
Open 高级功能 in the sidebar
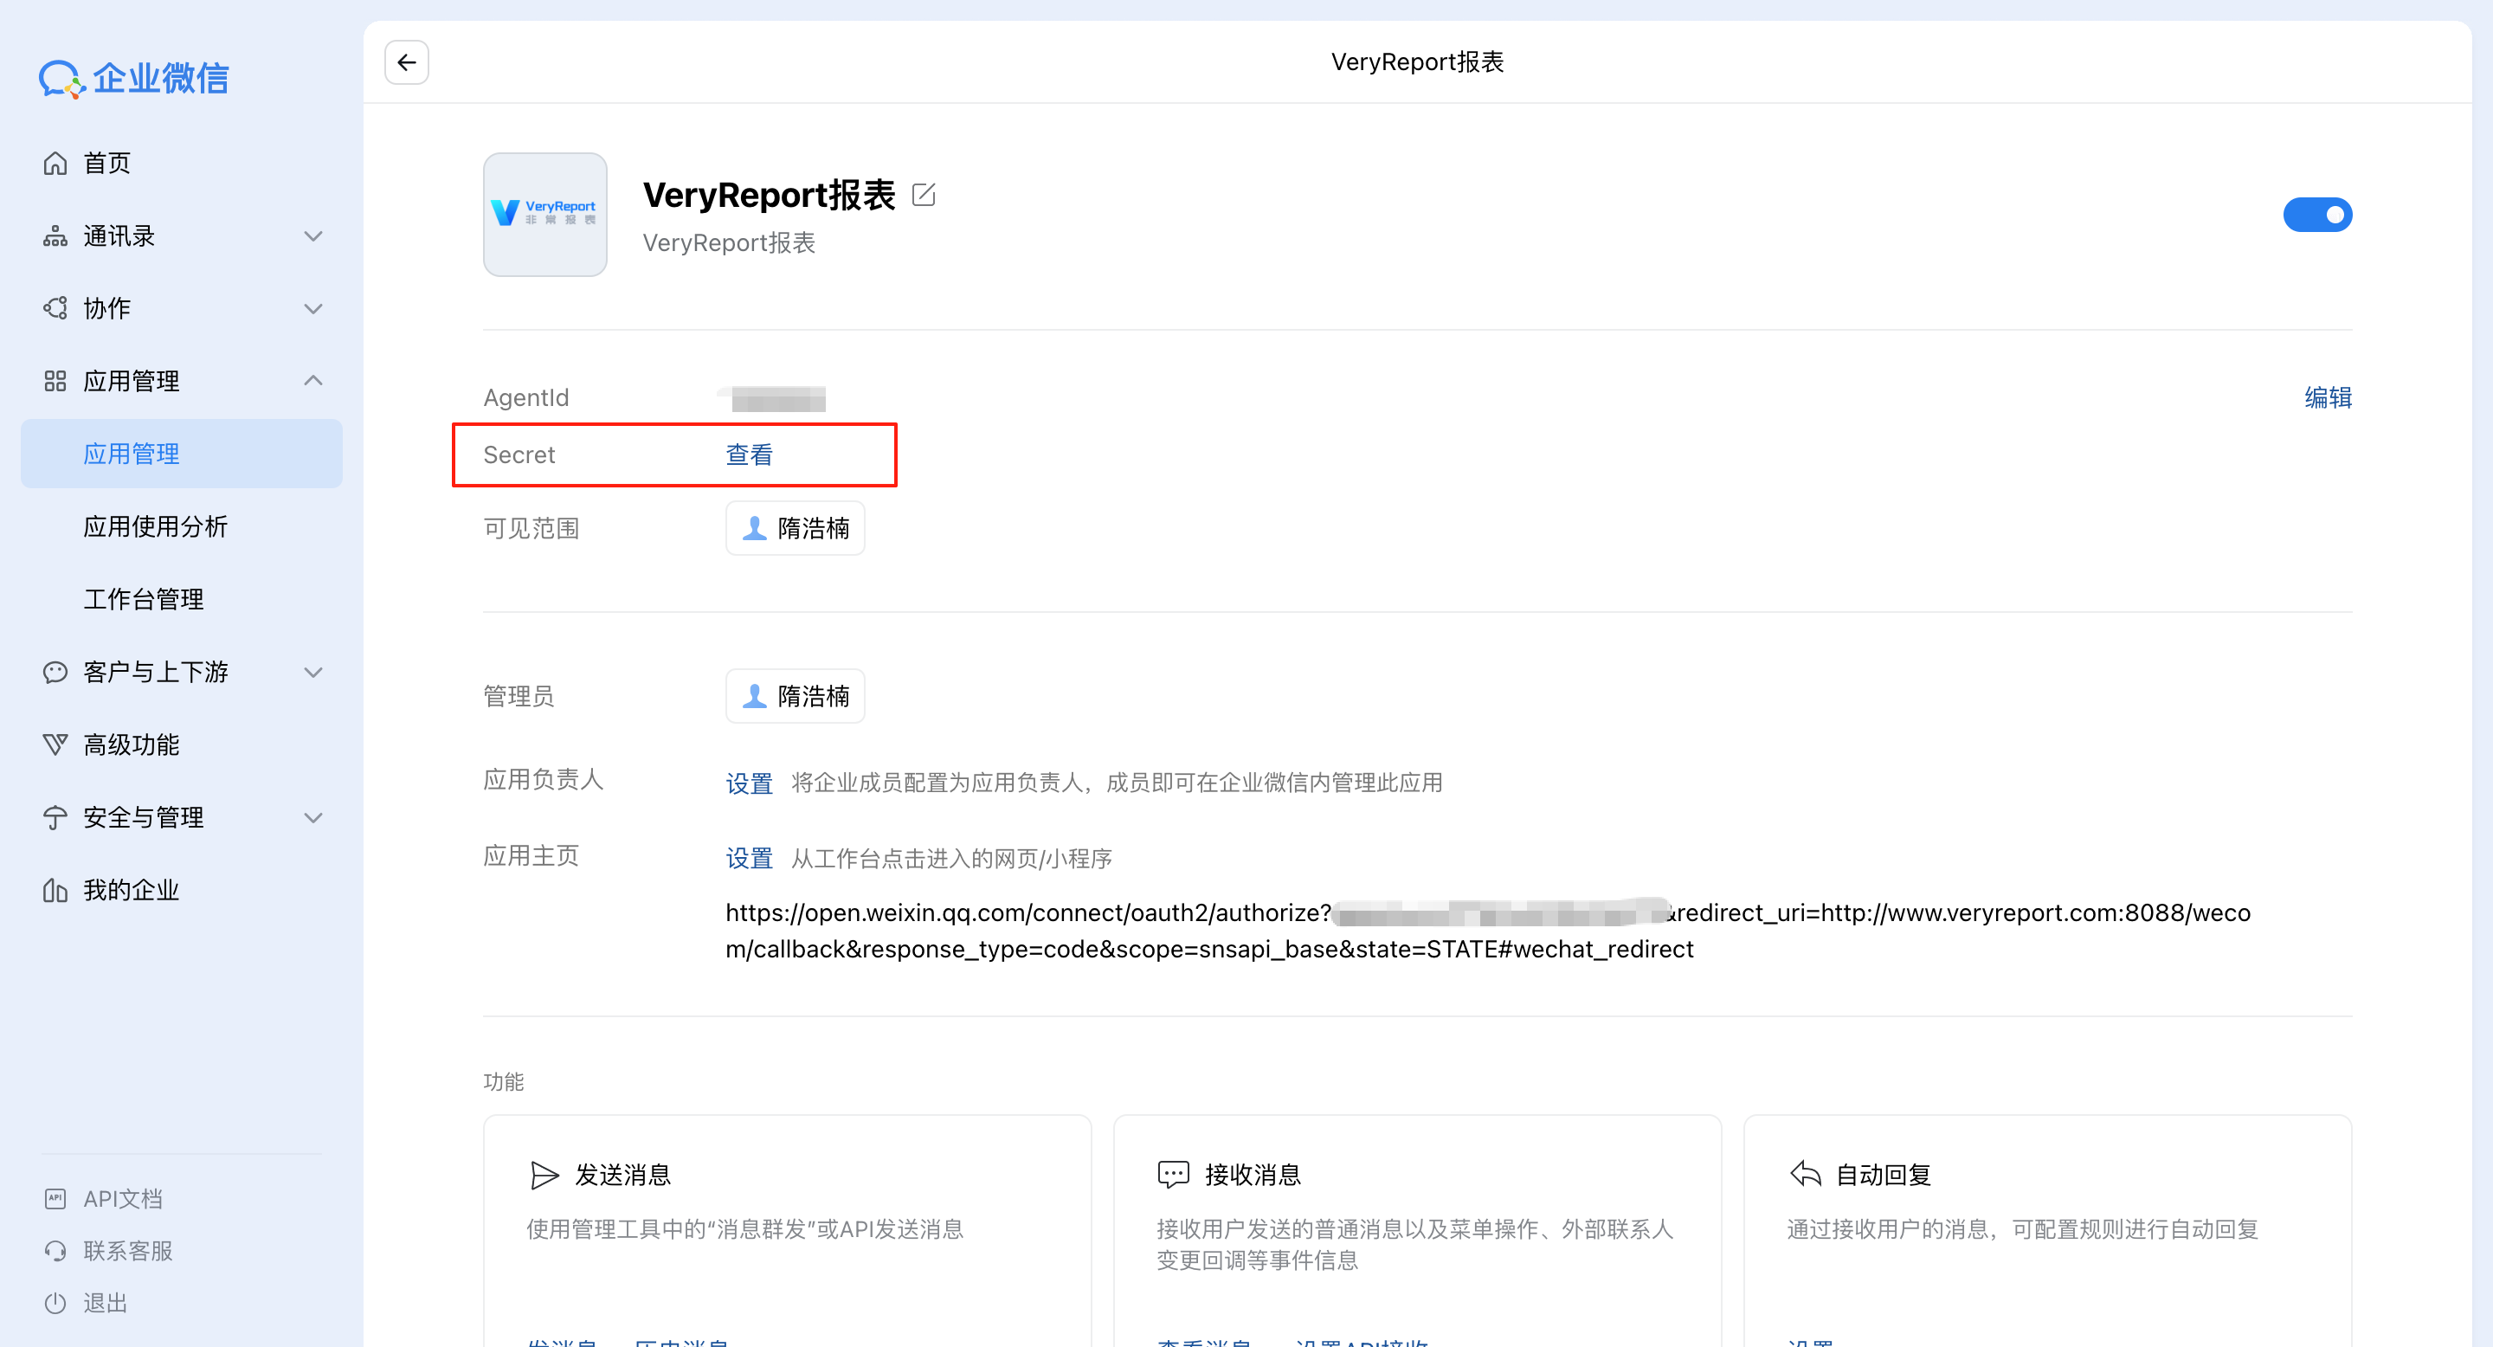coord(182,744)
